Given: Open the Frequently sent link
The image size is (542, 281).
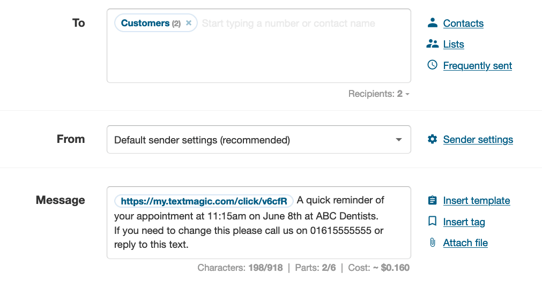Looking at the screenshot, I should pos(477,66).
